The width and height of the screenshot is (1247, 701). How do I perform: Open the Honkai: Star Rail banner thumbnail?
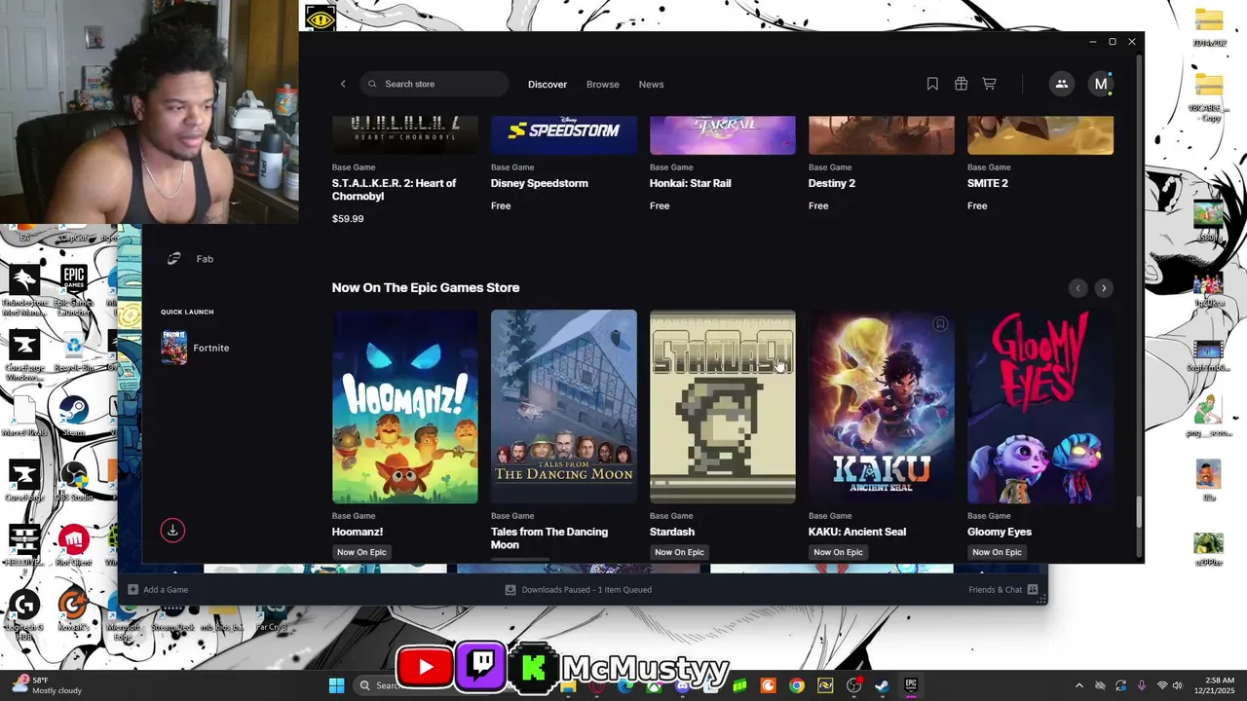[723, 135]
